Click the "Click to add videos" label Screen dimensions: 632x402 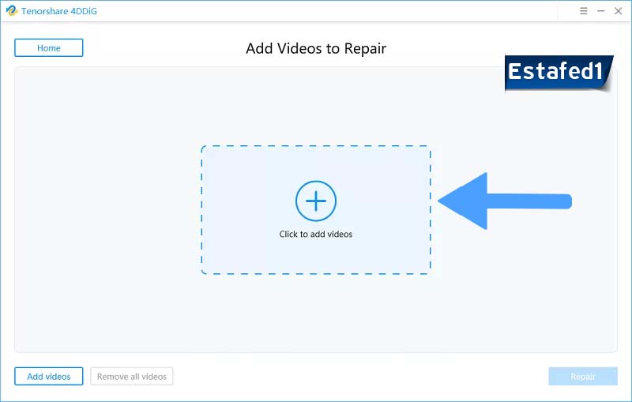(x=316, y=235)
